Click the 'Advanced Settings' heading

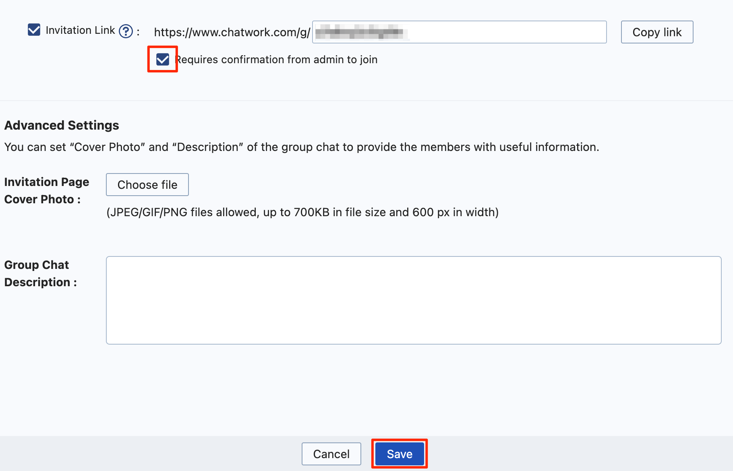[x=62, y=125]
